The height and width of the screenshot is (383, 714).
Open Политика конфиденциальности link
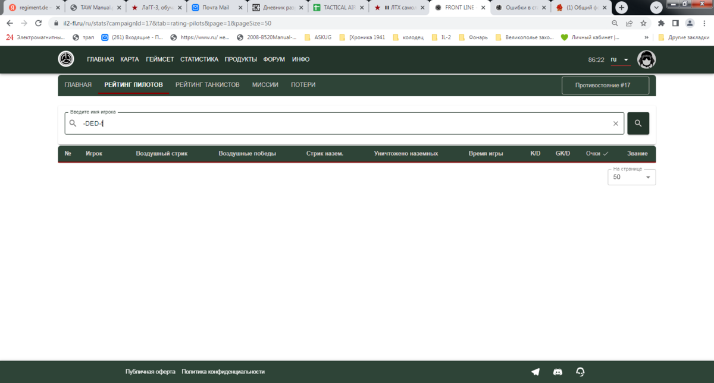pyautogui.click(x=223, y=372)
